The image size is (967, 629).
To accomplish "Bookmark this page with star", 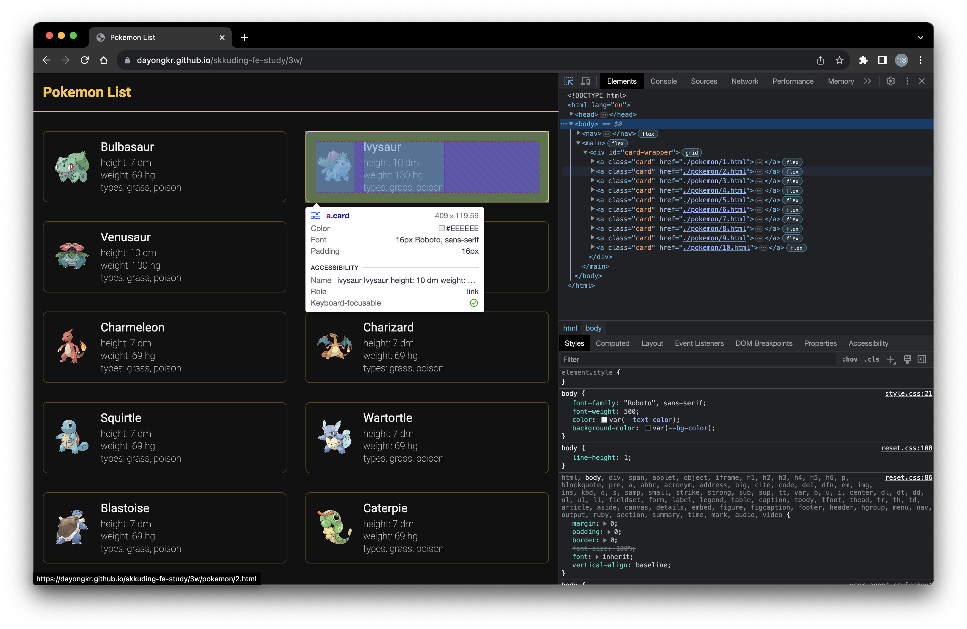I will [x=839, y=60].
